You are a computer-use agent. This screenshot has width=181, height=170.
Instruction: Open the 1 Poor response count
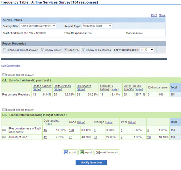click(122, 130)
